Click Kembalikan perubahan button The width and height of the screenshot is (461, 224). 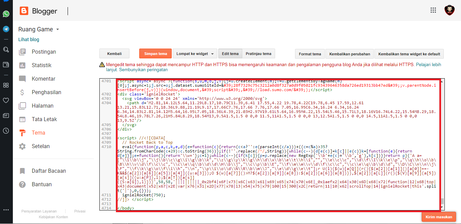point(349,54)
